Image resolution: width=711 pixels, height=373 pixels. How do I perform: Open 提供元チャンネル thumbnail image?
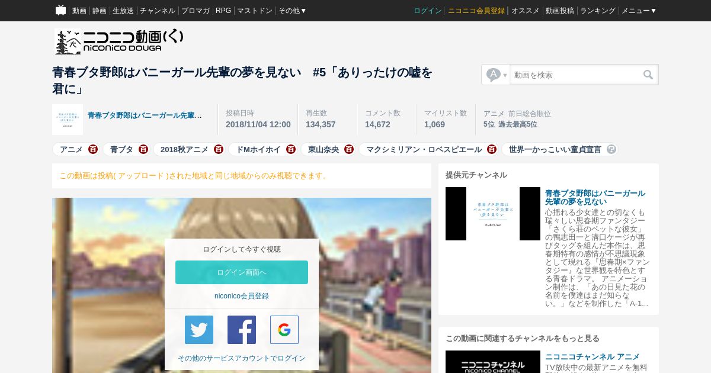pos(493,214)
